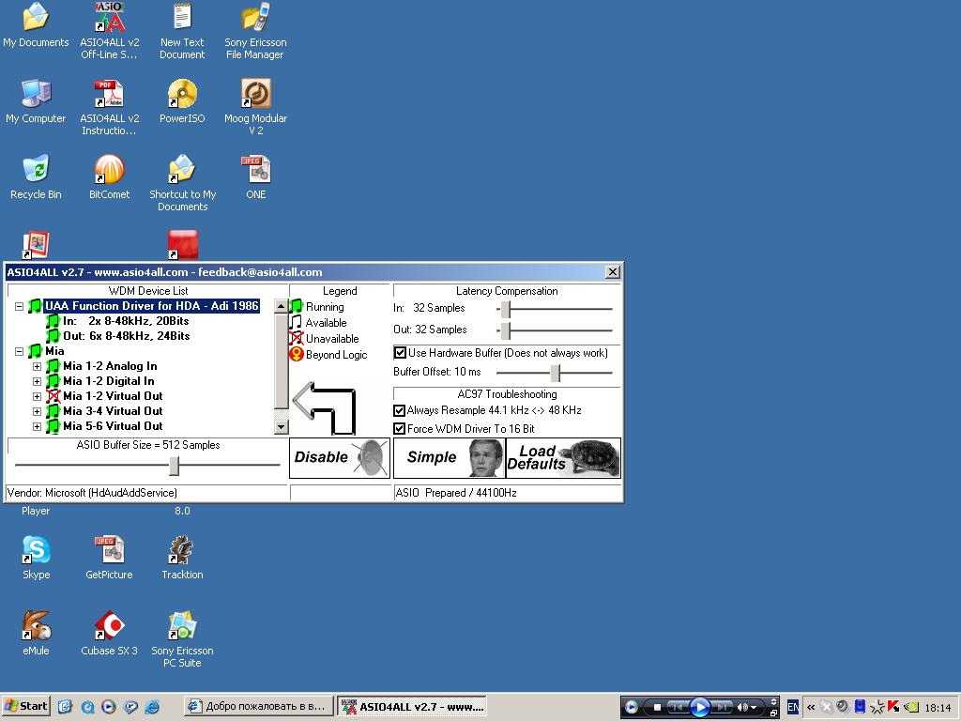Open the Start menu
The height and width of the screenshot is (721, 961).
point(25,706)
